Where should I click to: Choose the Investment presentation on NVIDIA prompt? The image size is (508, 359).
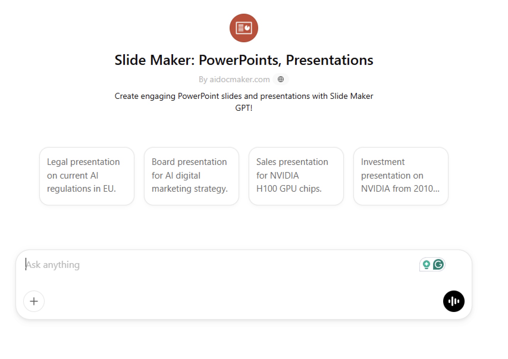pyautogui.click(x=401, y=176)
